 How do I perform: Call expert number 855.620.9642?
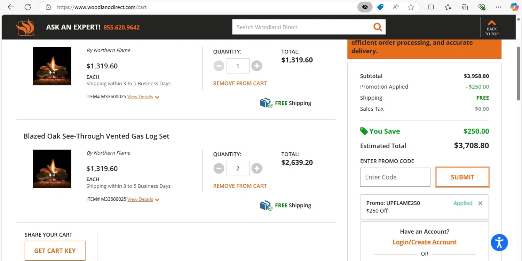click(121, 27)
